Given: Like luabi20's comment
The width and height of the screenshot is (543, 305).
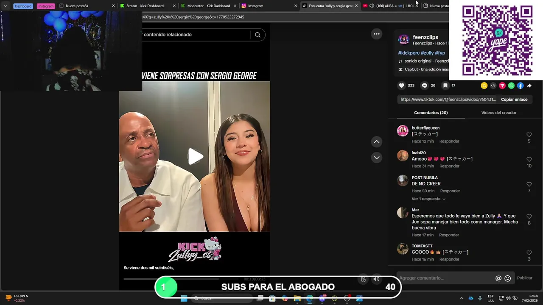Looking at the screenshot, I should pos(529,160).
